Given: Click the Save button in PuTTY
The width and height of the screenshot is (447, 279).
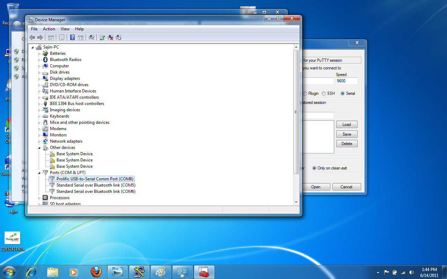Looking at the screenshot, I should pyautogui.click(x=347, y=134).
